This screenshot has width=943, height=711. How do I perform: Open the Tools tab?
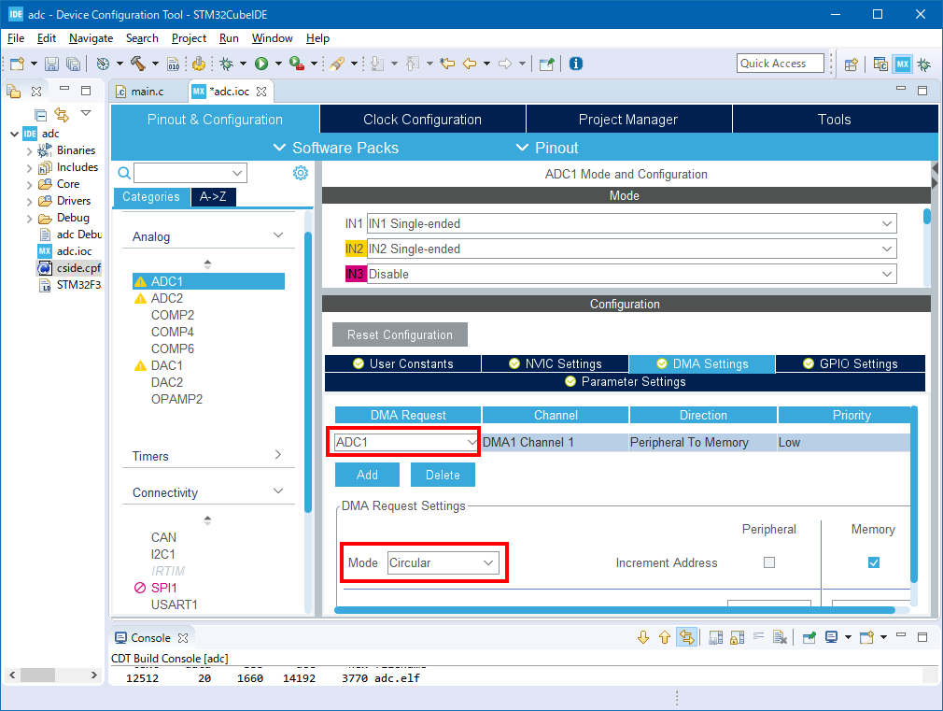[835, 120]
